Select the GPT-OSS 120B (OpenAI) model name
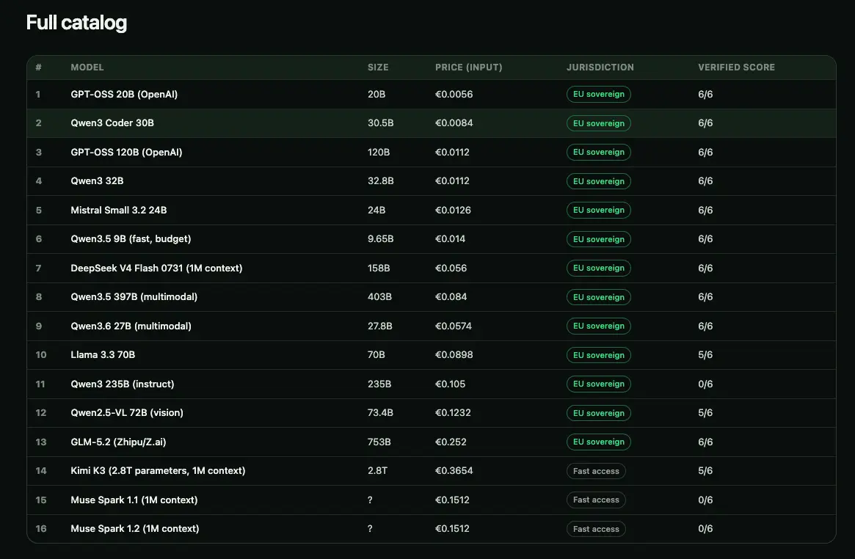 [126, 152]
